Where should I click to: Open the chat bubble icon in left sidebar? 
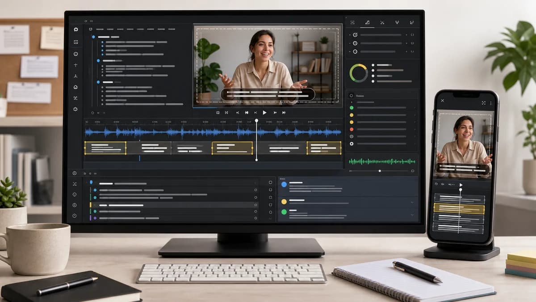[x=76, y=29]
